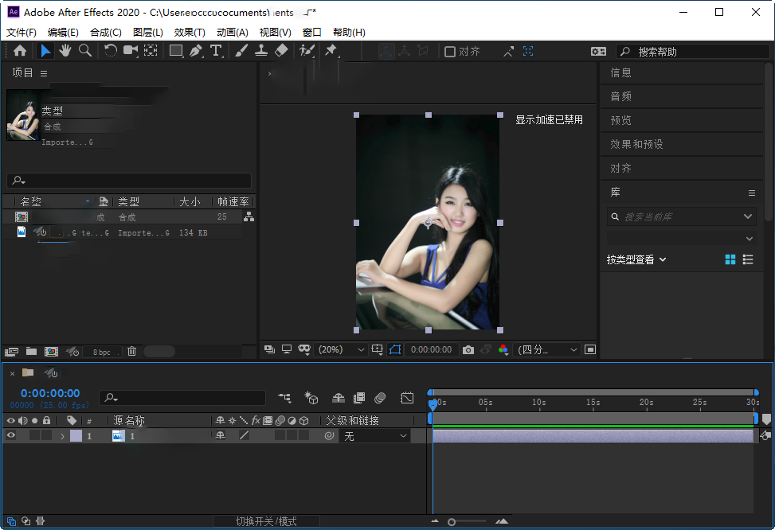Toggle the snapping 对齐 checkbox

[449, 52]
